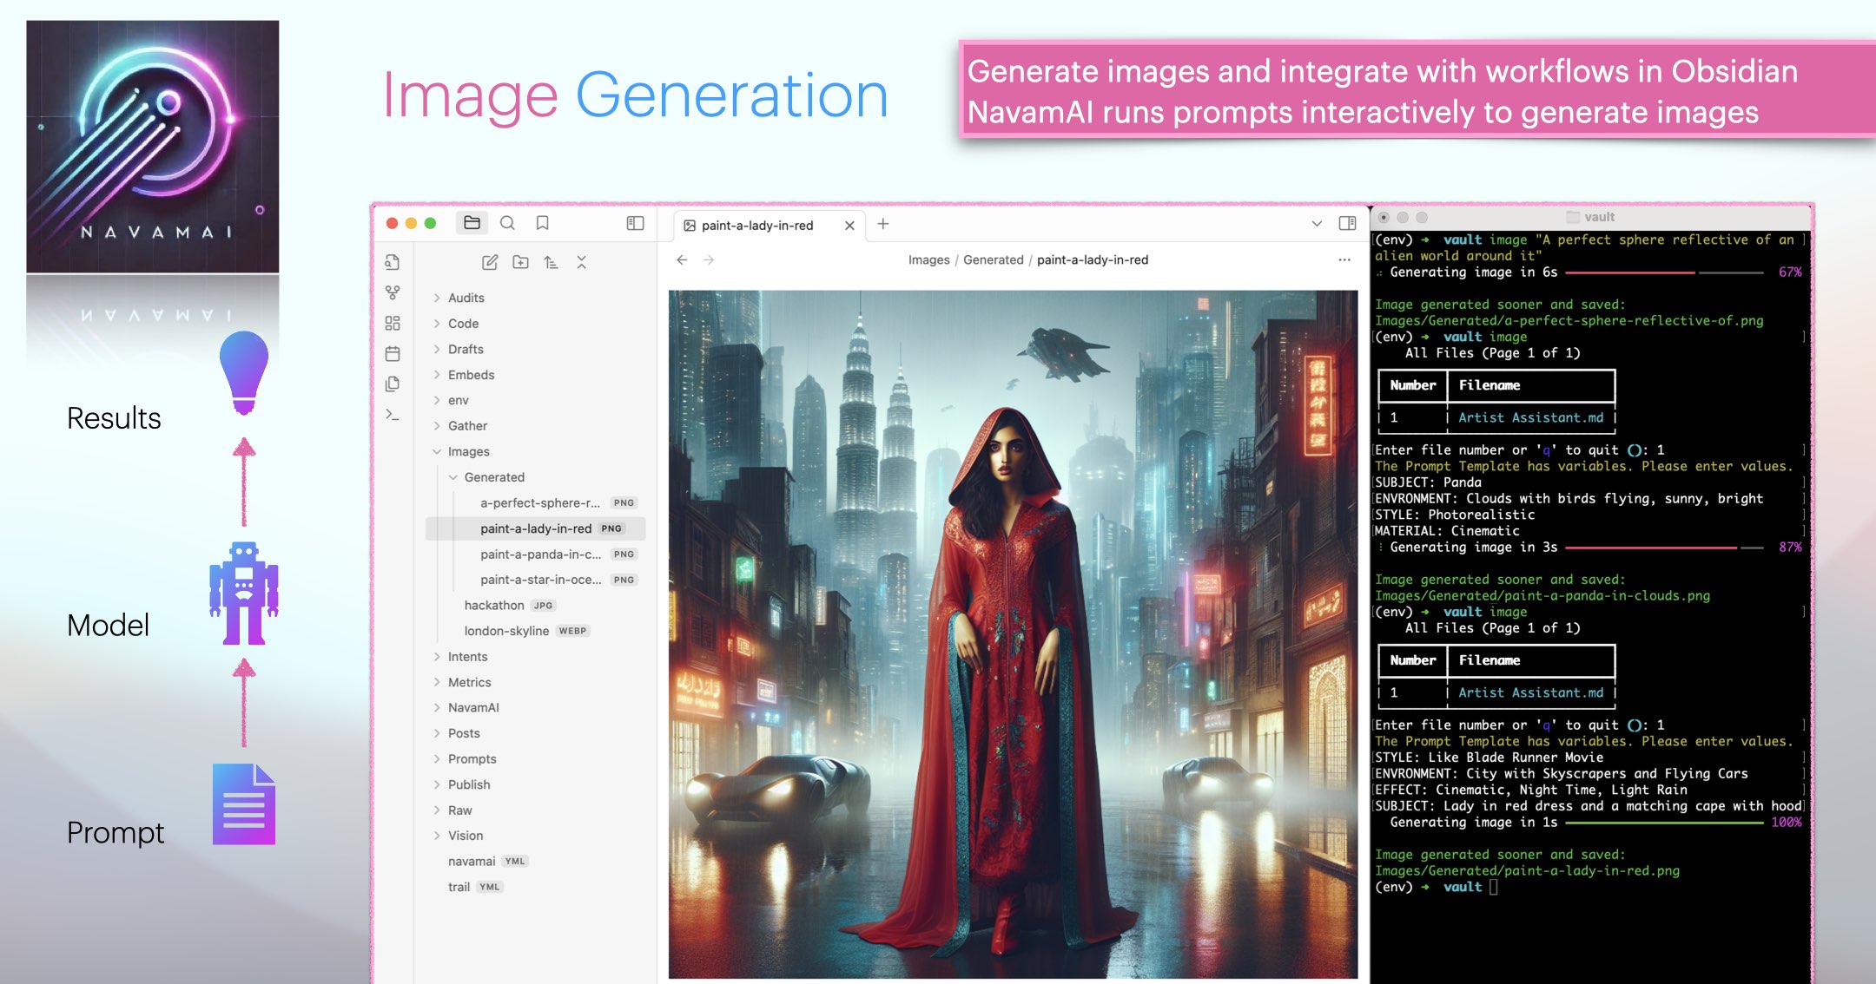
Task: Open bookmarks panel icon
Action: click(543, 223)
